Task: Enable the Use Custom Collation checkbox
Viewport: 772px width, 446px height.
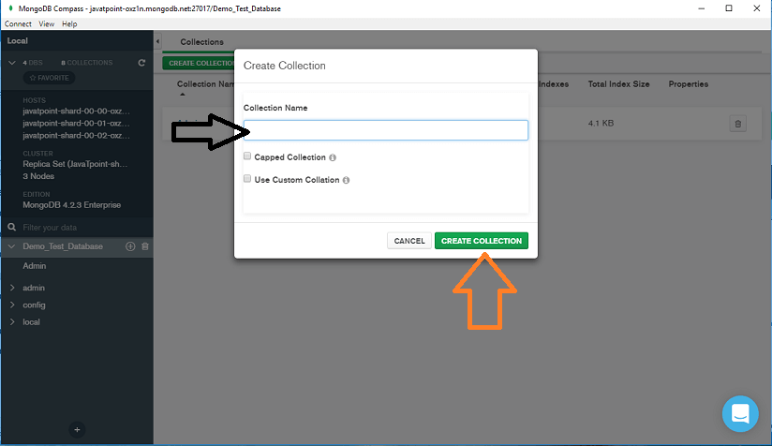Action: click(x=247, y=179)
